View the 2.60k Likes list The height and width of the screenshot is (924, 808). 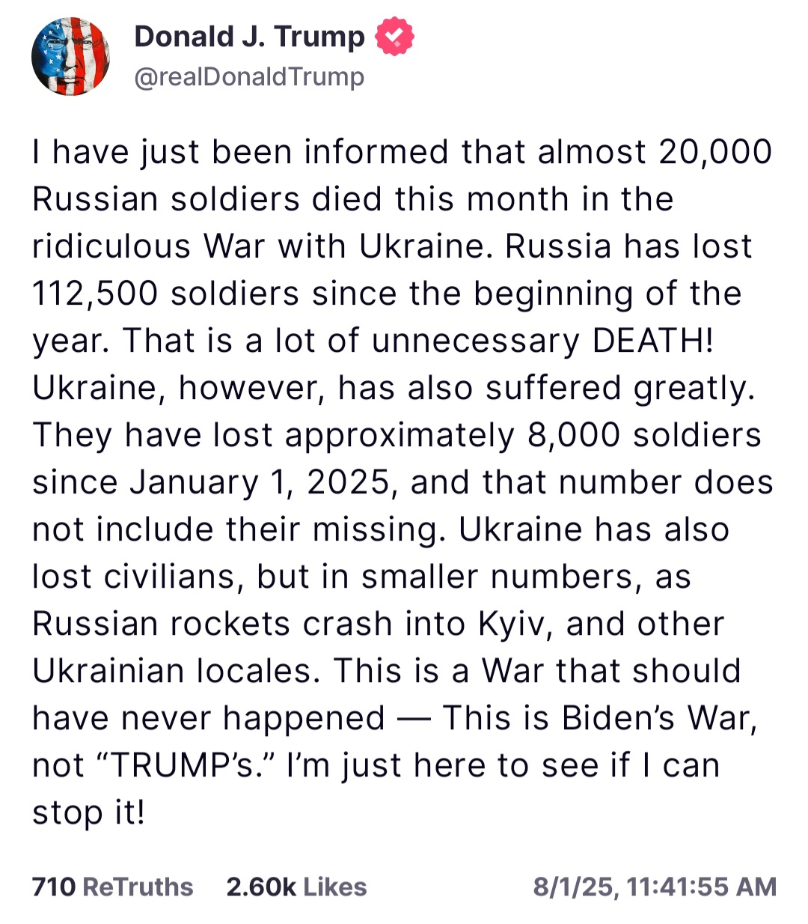pyautogui.click(x=296, y=887)
